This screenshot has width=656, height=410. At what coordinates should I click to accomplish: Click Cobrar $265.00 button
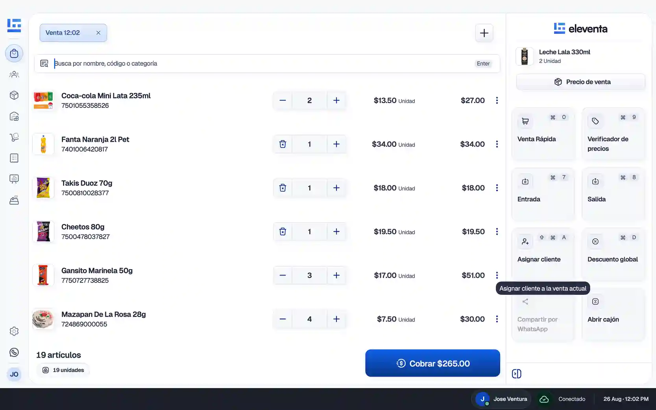pyautogui.click(x=432, y=363)
